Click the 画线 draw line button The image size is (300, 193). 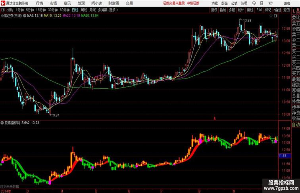tap(250, 10)
